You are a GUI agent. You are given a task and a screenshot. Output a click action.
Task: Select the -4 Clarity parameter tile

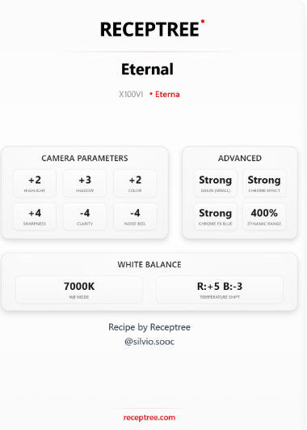85,217
